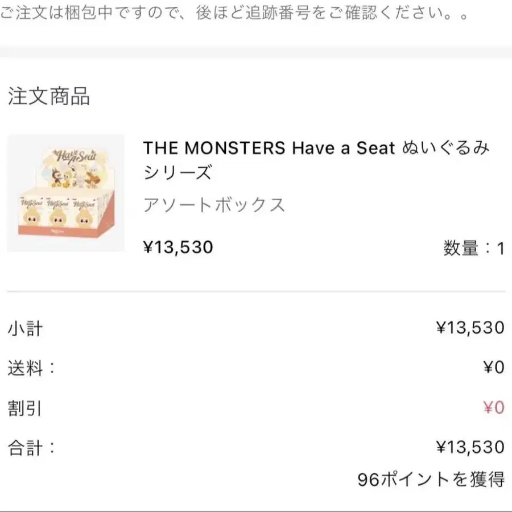512x512 pixels.
Task: Select the total amount beside 合計
Action: point(470,447)
